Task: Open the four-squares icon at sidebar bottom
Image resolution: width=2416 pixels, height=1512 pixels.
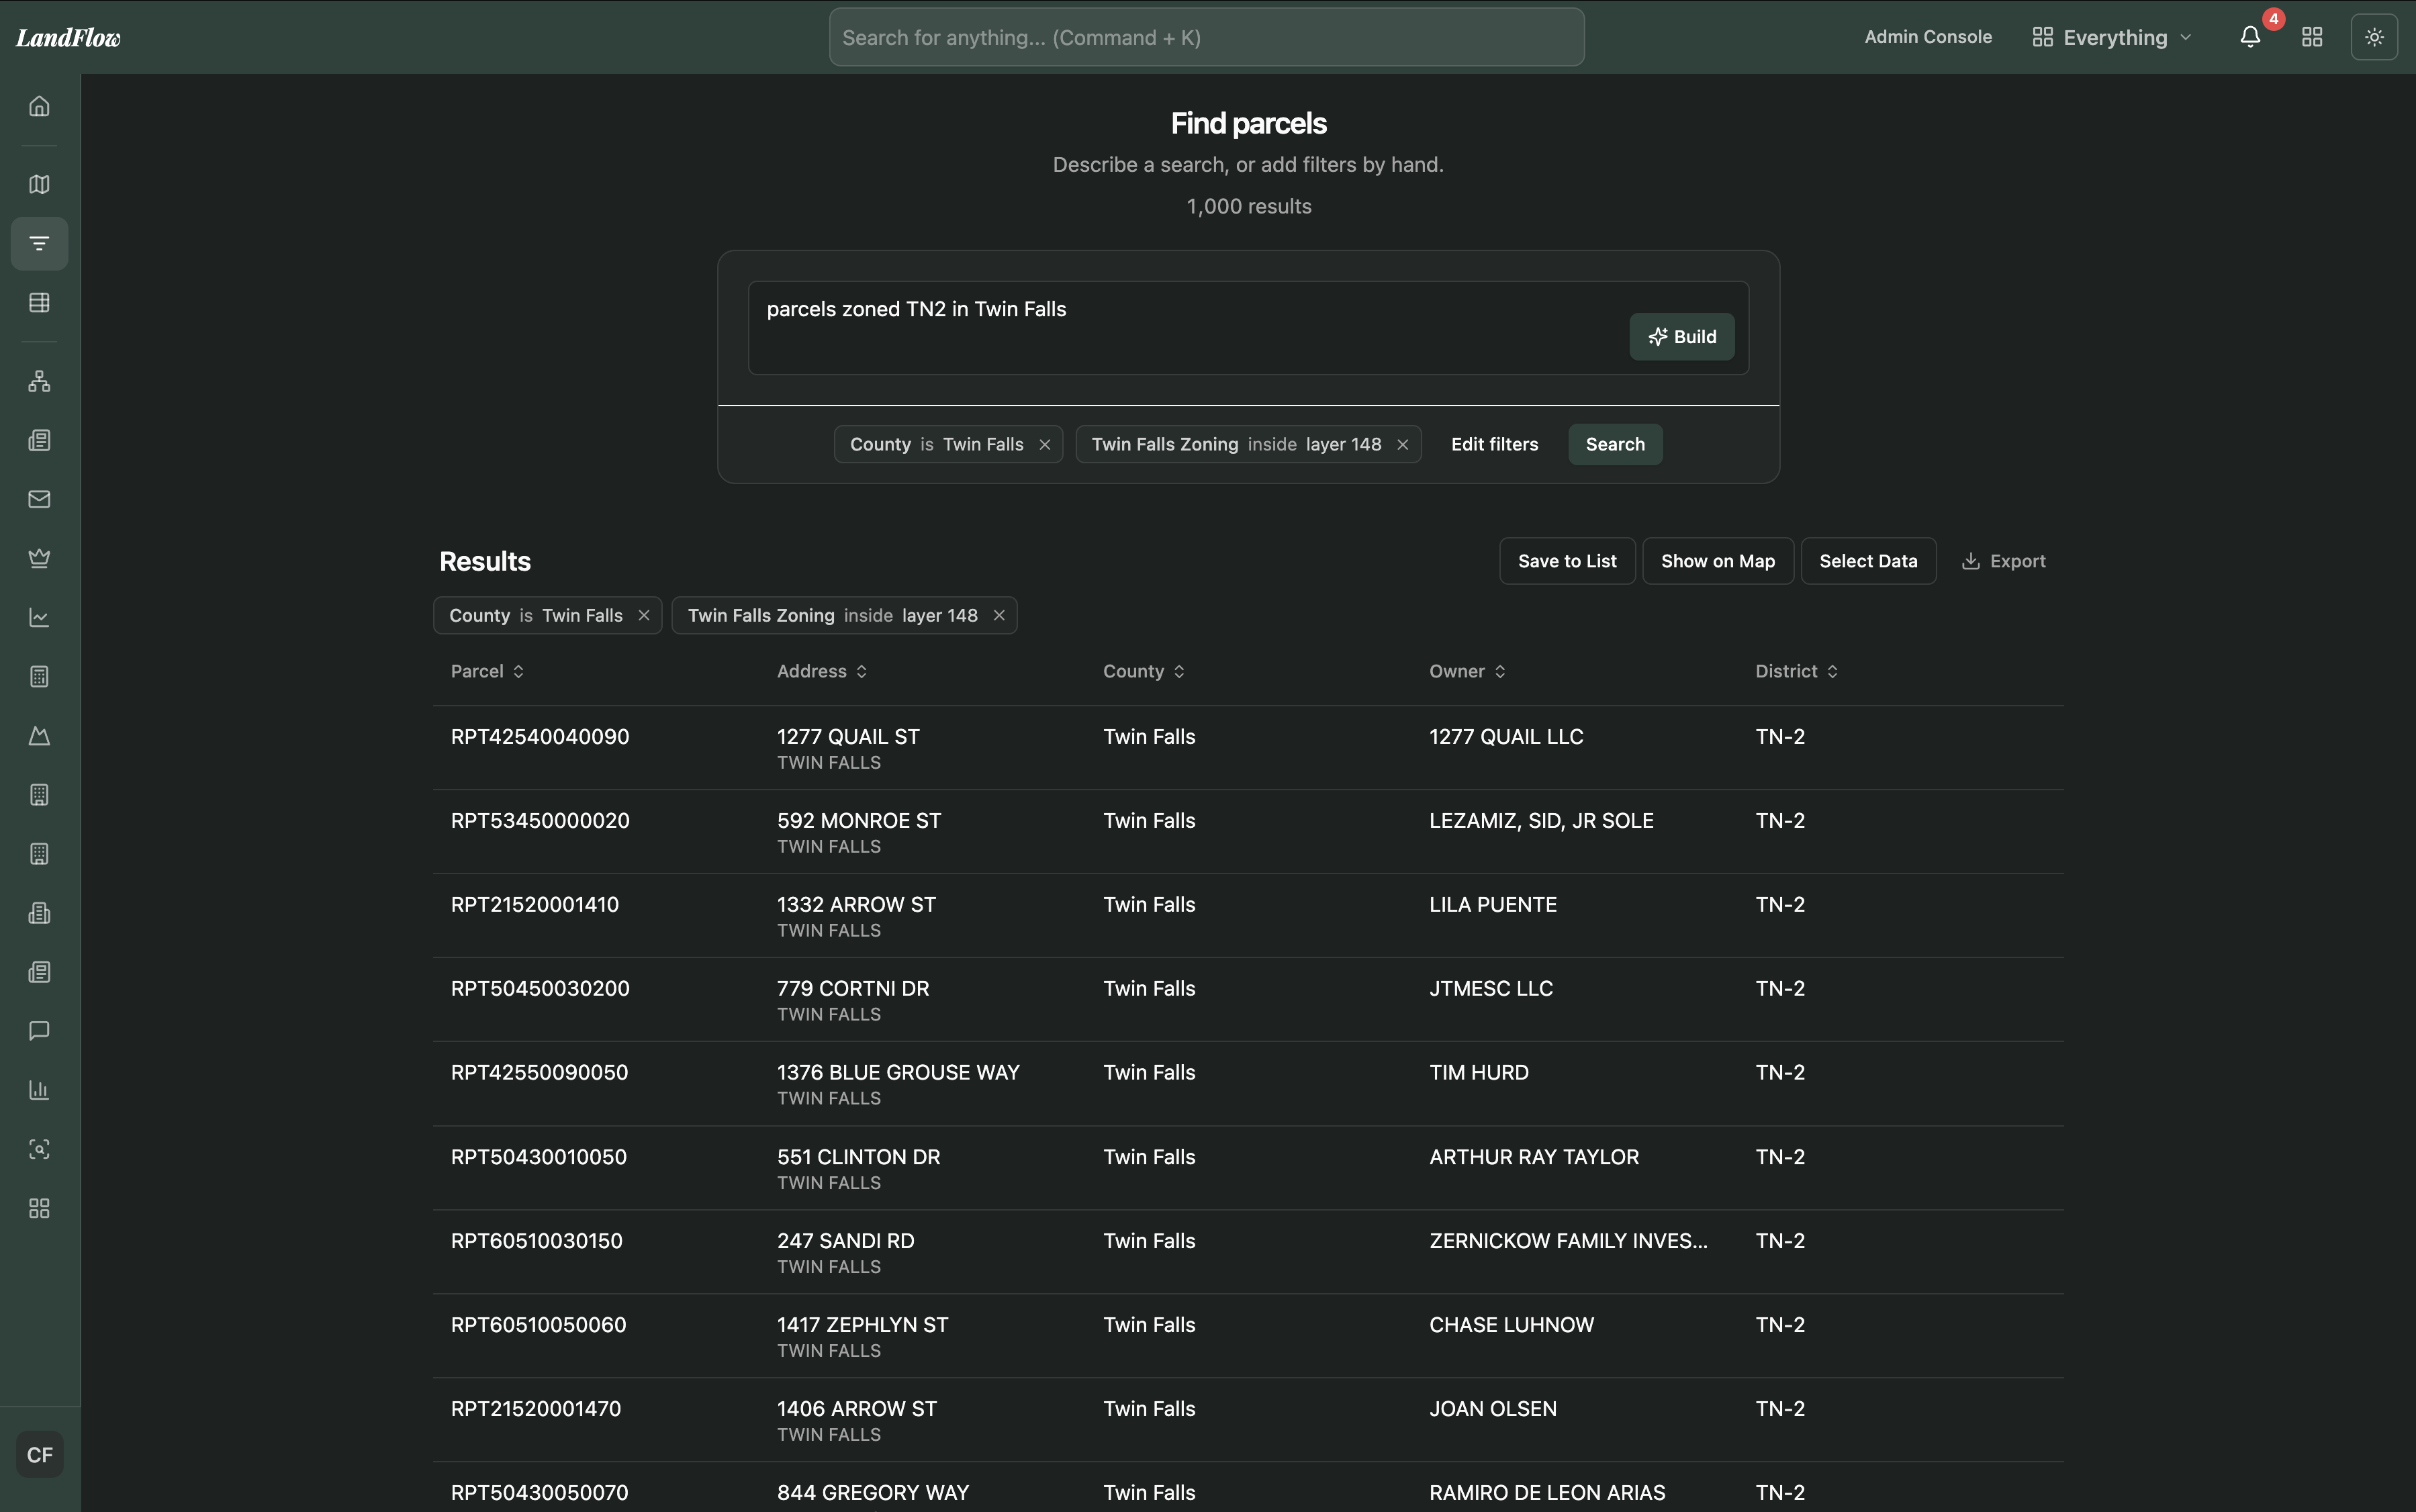Action: tap(39, 1208)
